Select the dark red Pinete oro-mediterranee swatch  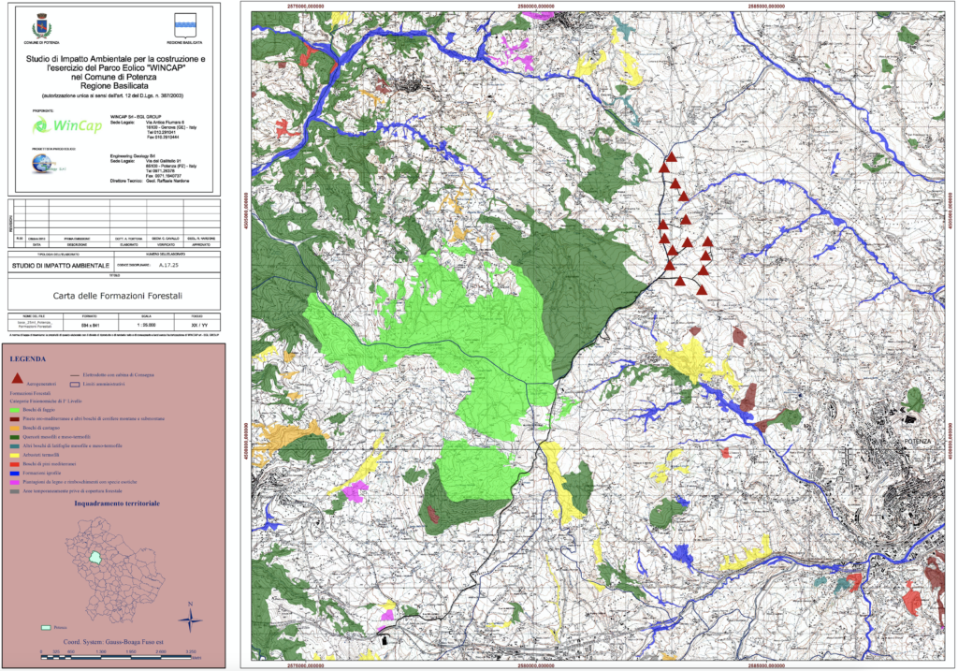14,419
